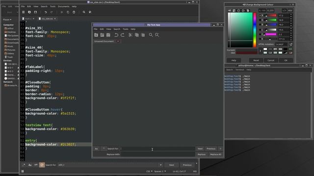Image resolution: width=314 pixels, height=176 pixels.
Task: Click paste icon in My Text App toolbar
Action: pyautogui.click(x=143, y=35)
